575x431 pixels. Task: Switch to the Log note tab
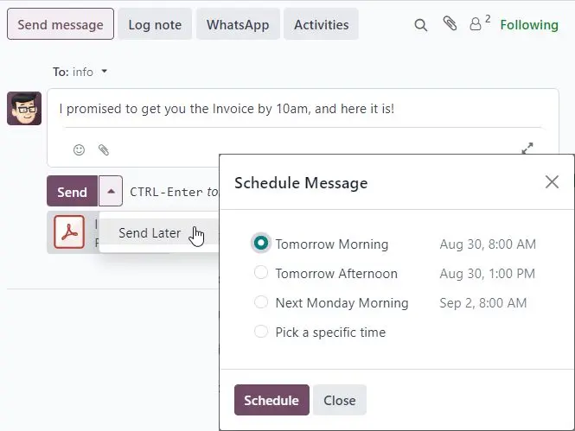click(x=155, y=25)
